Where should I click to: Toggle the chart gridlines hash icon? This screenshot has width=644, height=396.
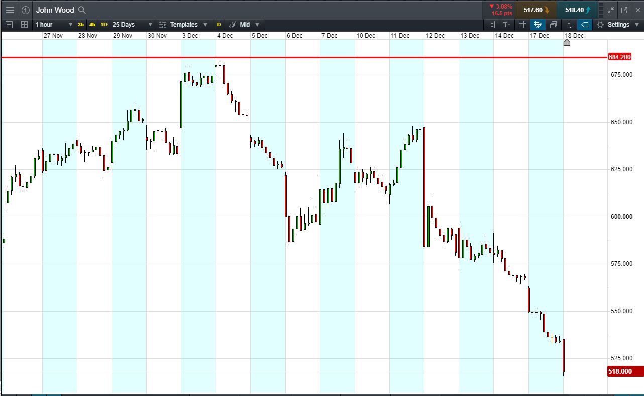coord(522,25)
